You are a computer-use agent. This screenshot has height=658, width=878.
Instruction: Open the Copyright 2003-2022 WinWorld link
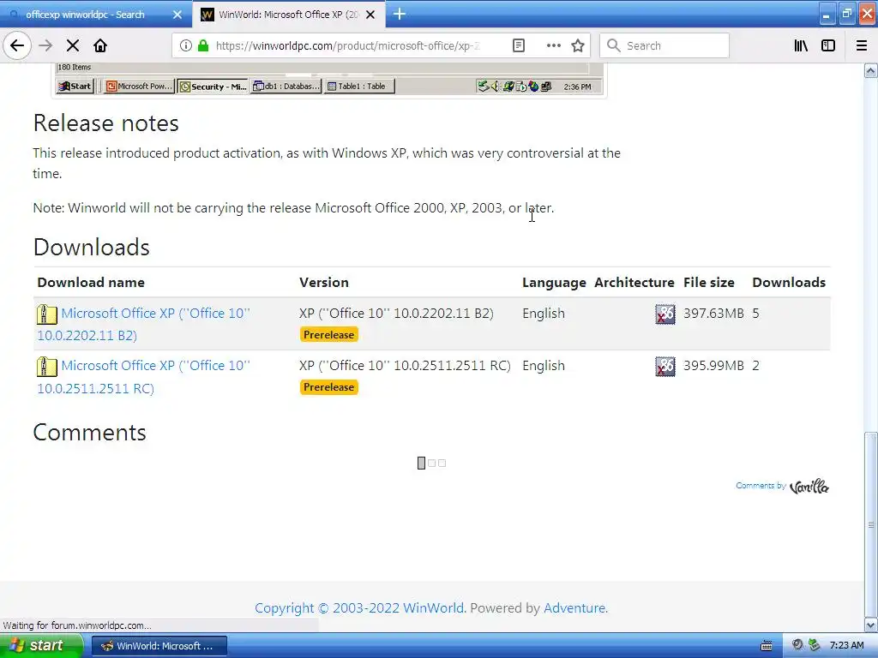[x=359, y=608]
